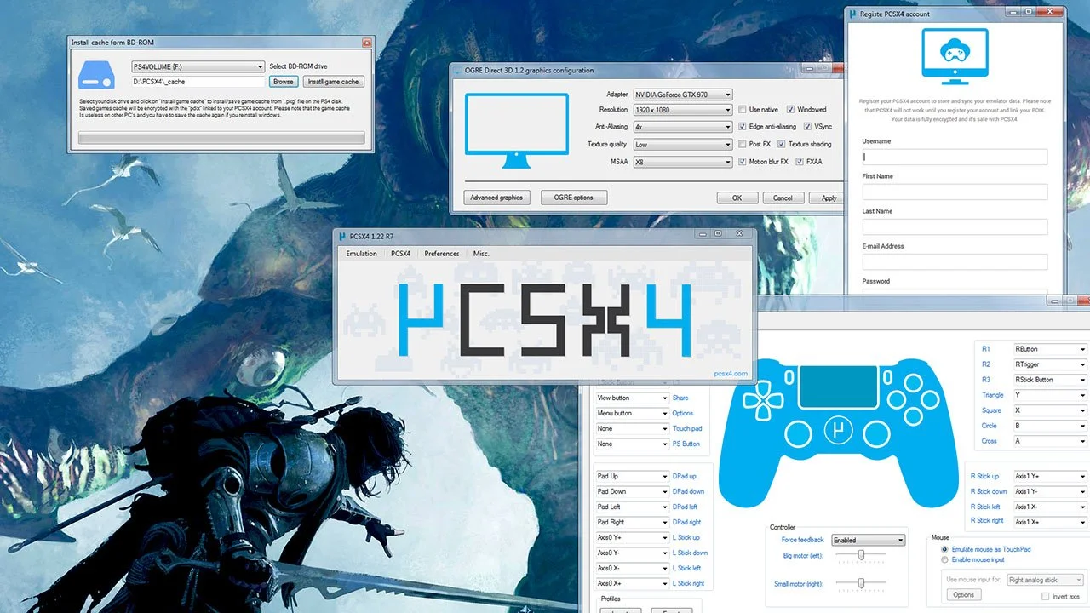
Task: Open Advanced graphics settings
Action: coord(496,198)
